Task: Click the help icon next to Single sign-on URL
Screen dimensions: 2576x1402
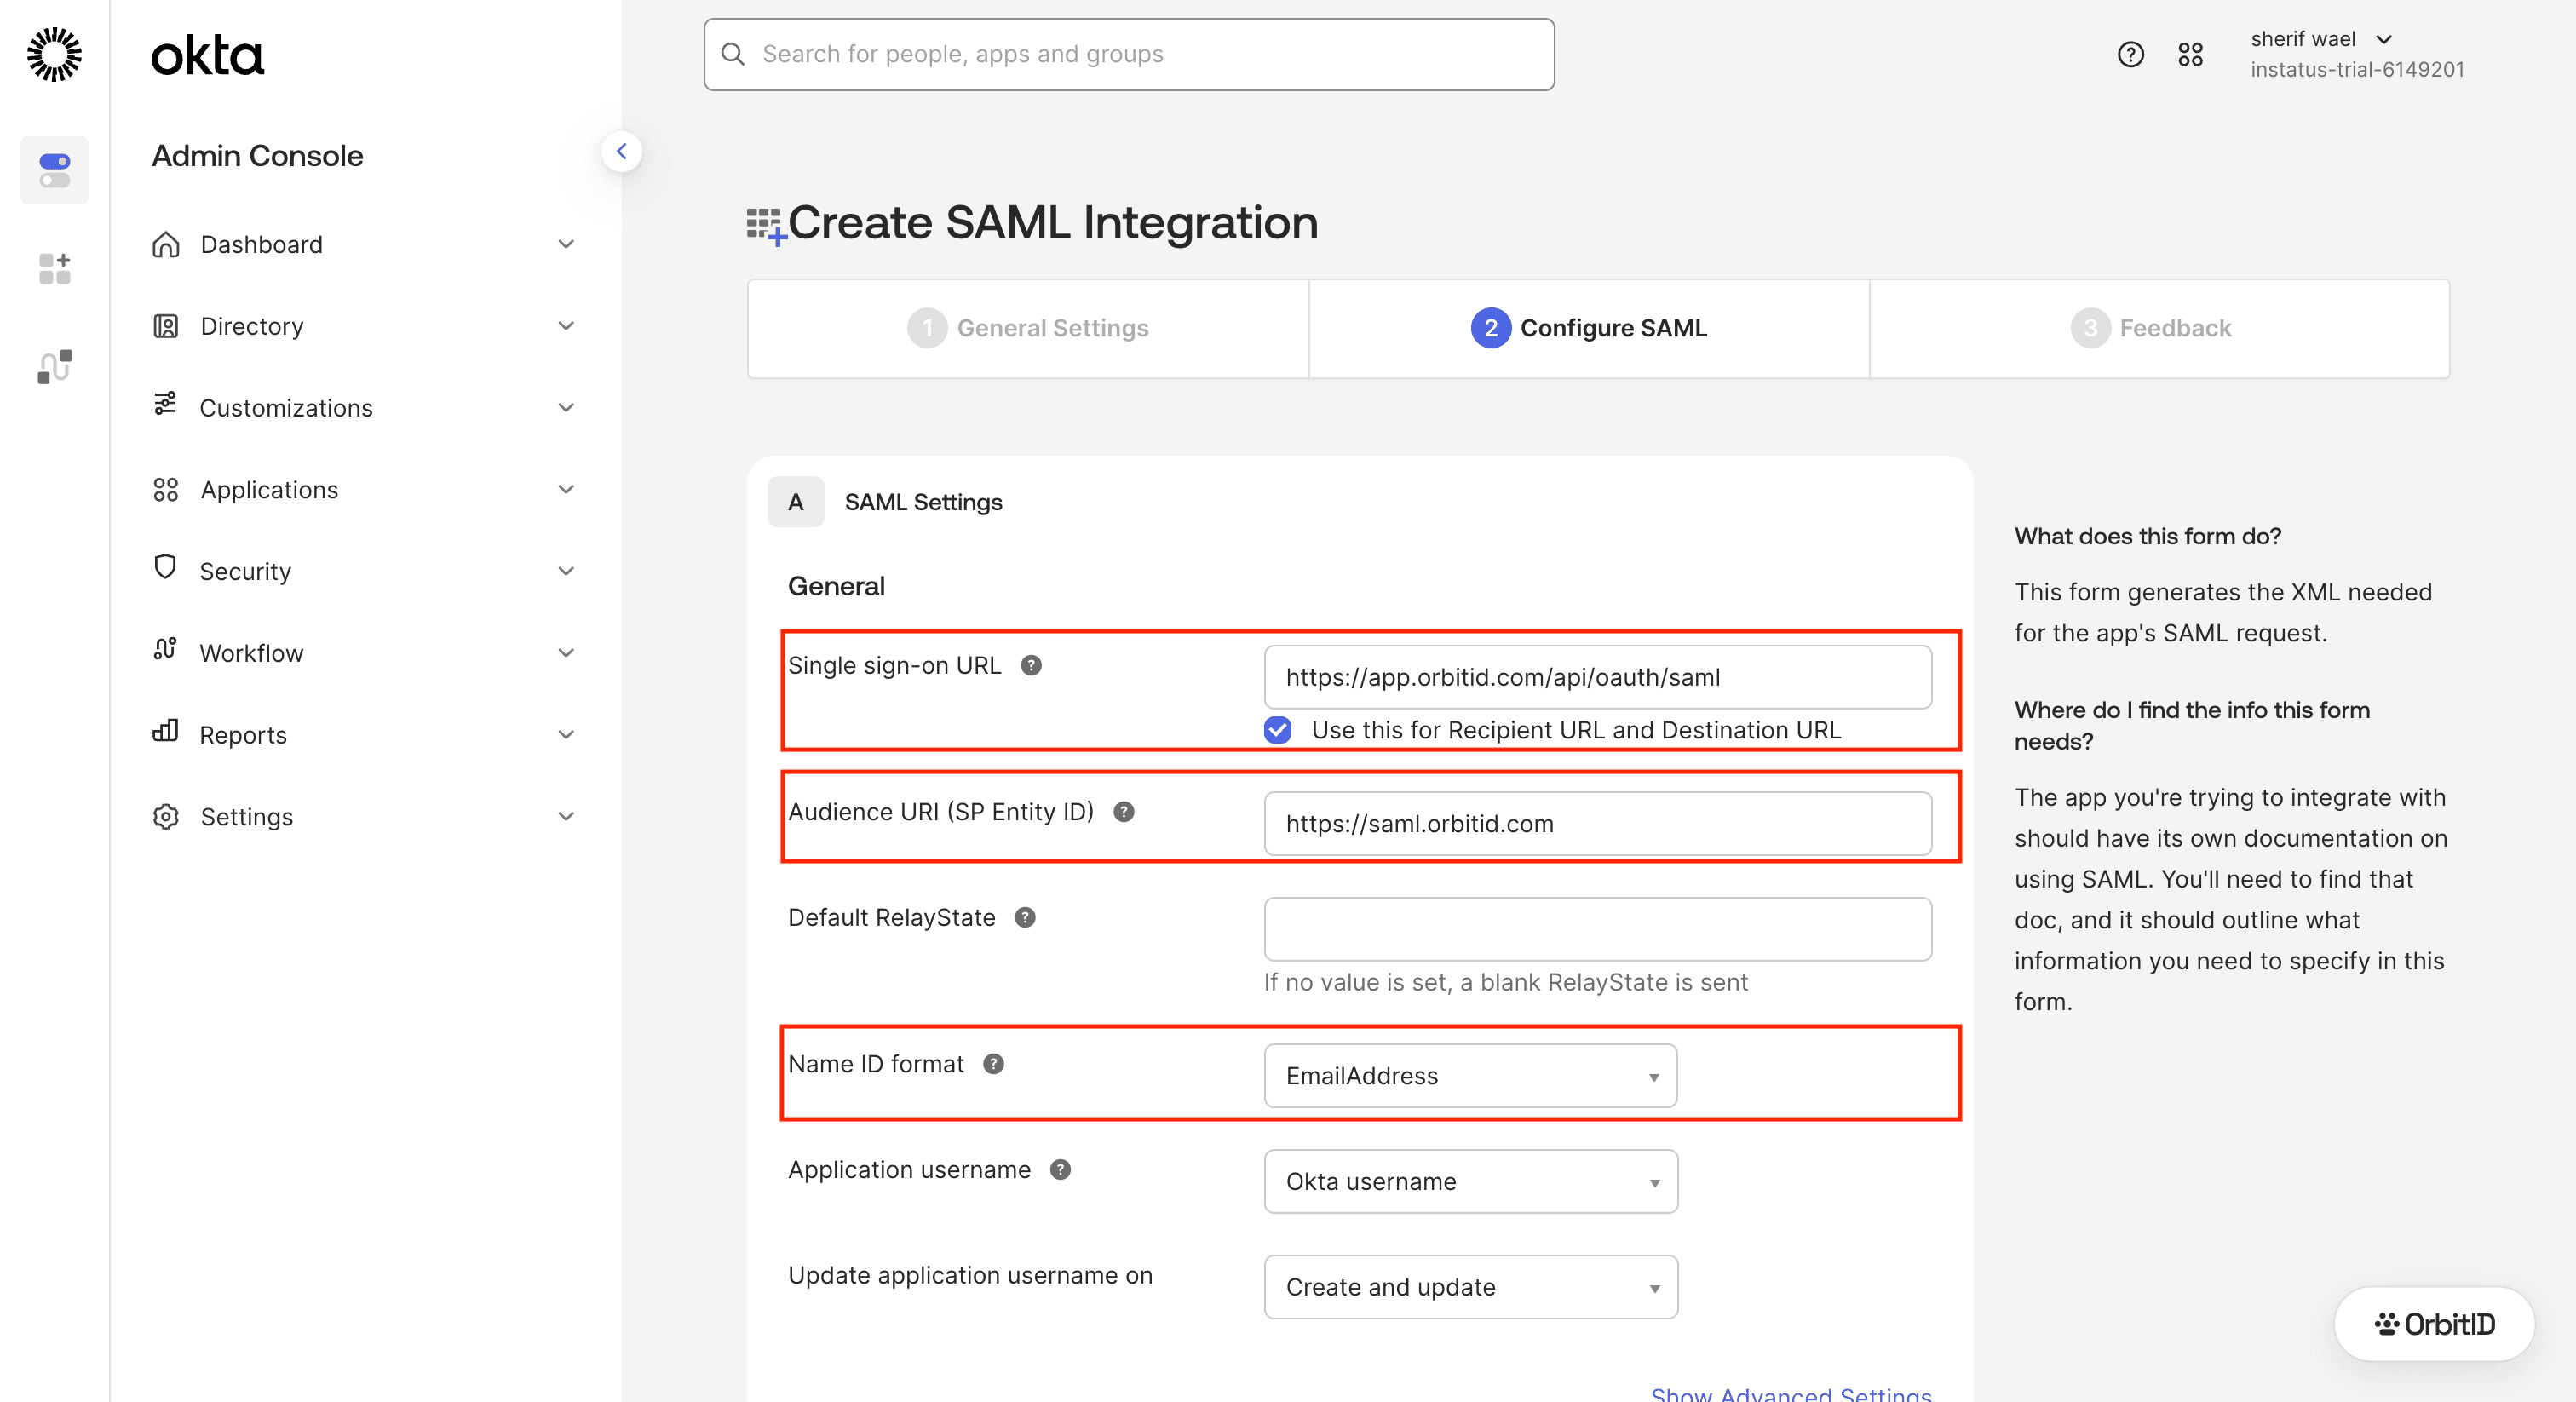Action: point(1031,665)
